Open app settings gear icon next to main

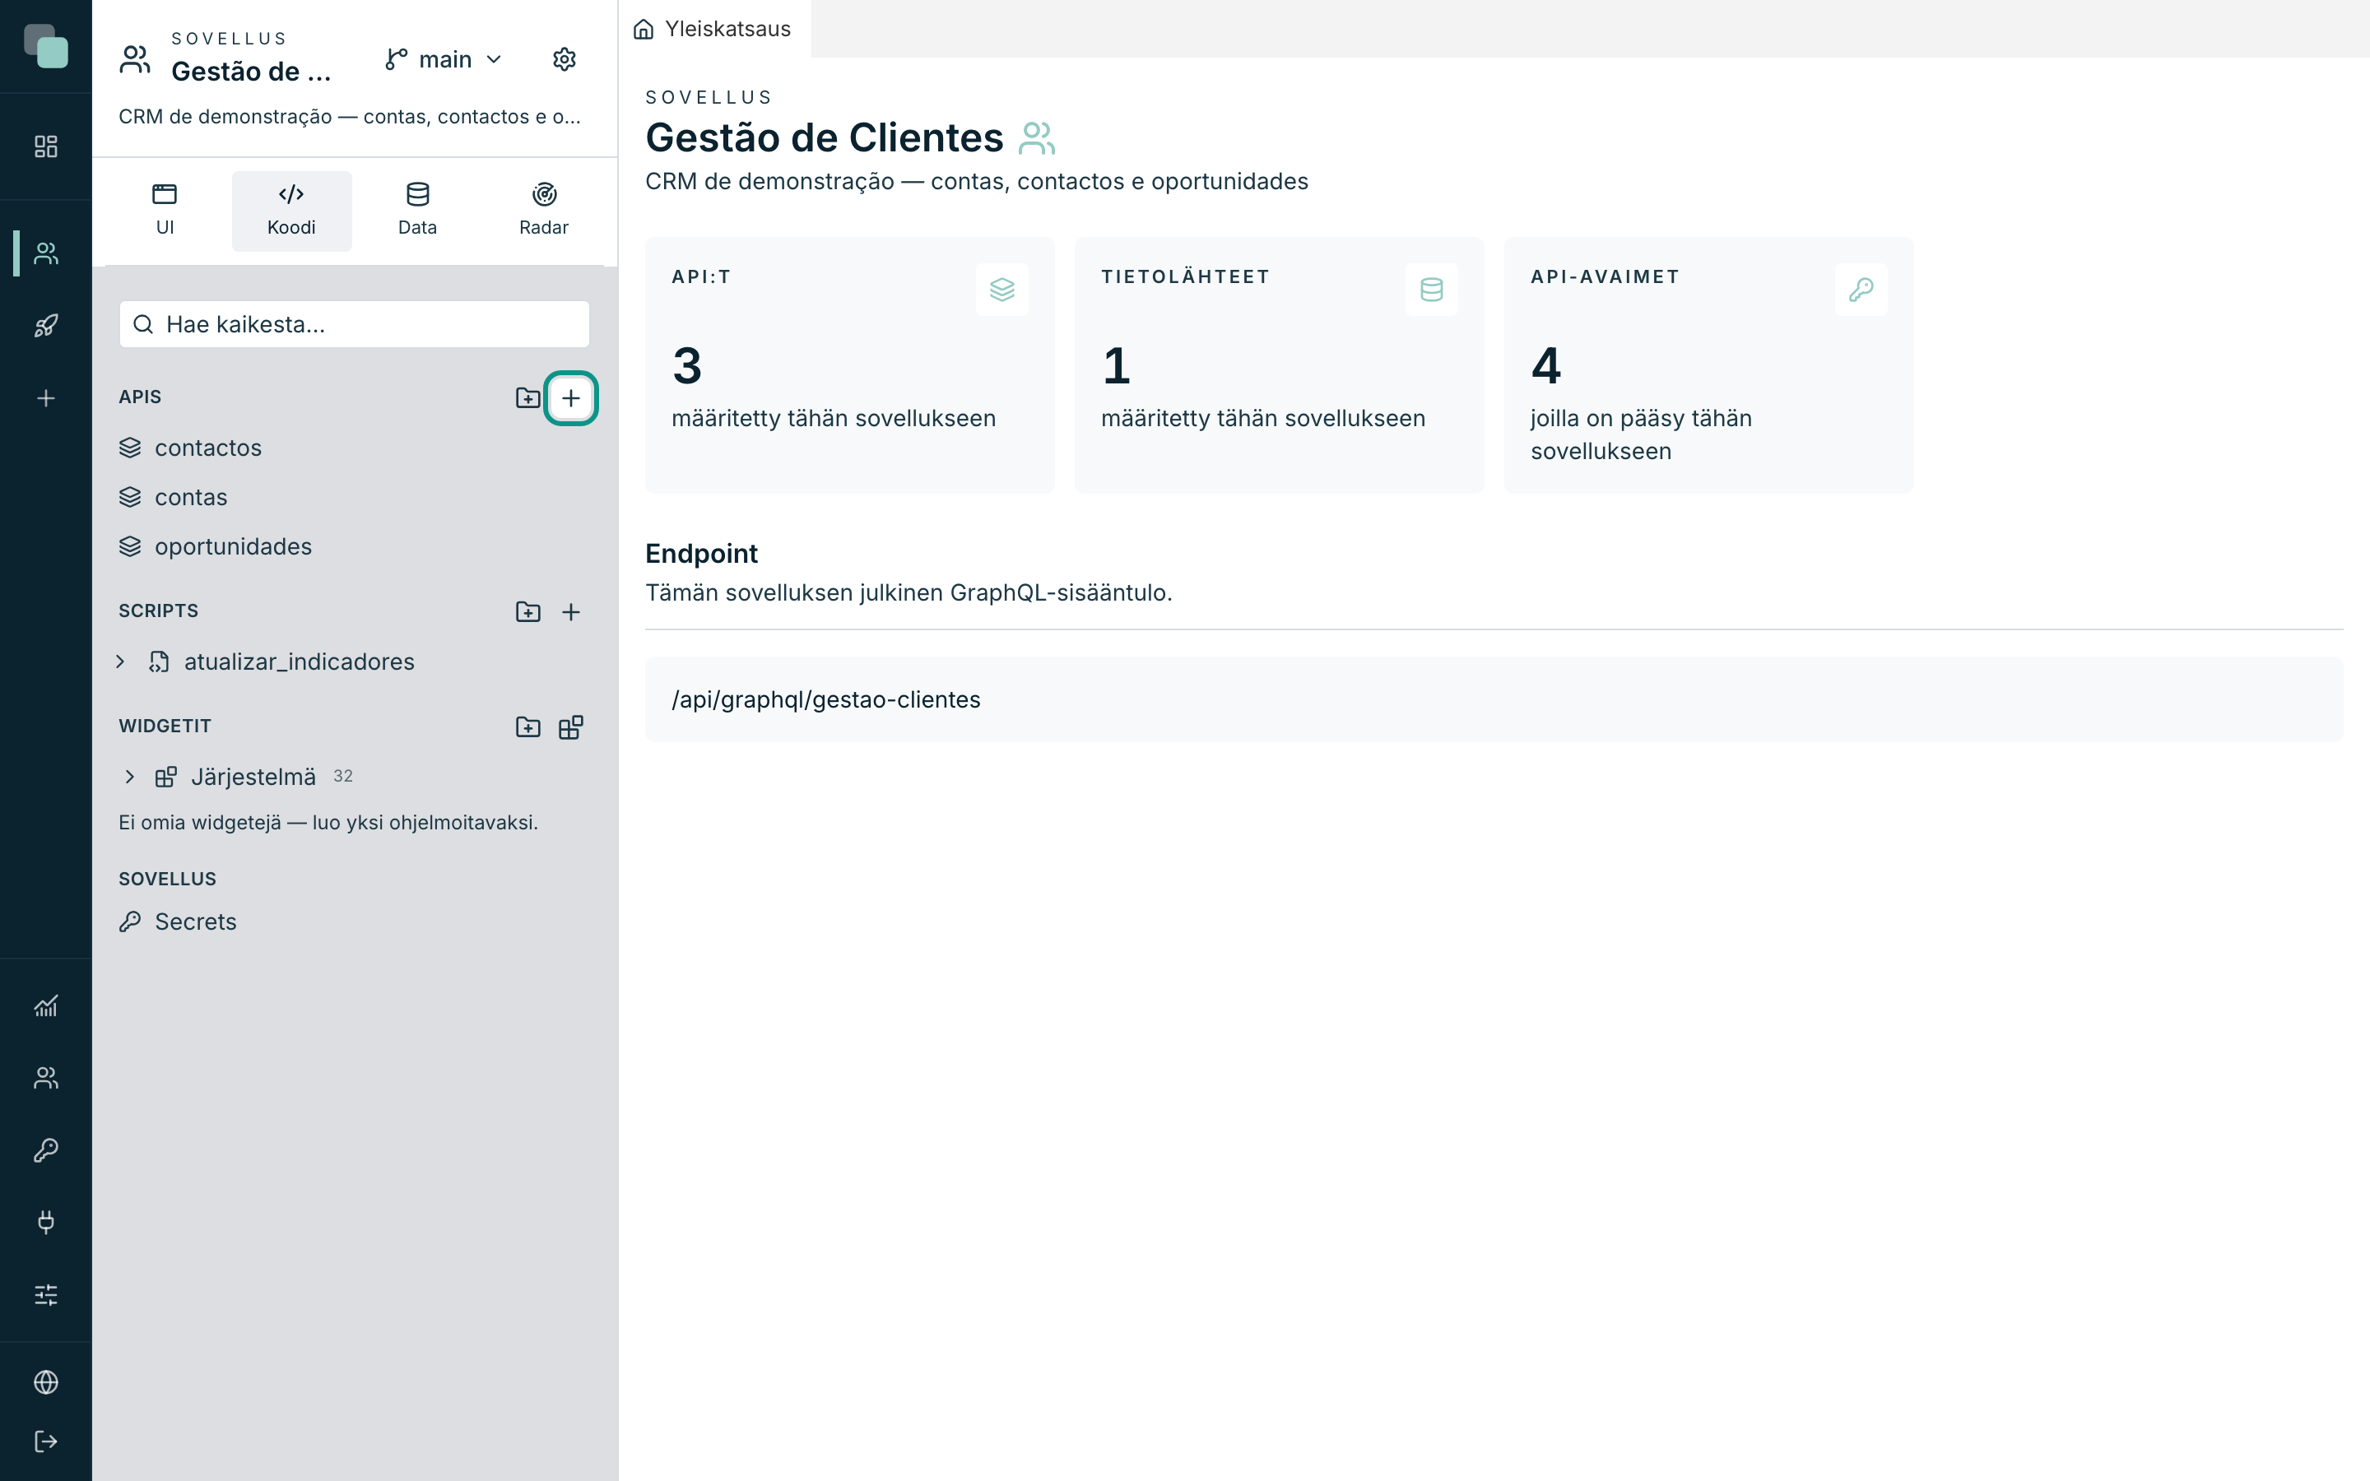564,60
